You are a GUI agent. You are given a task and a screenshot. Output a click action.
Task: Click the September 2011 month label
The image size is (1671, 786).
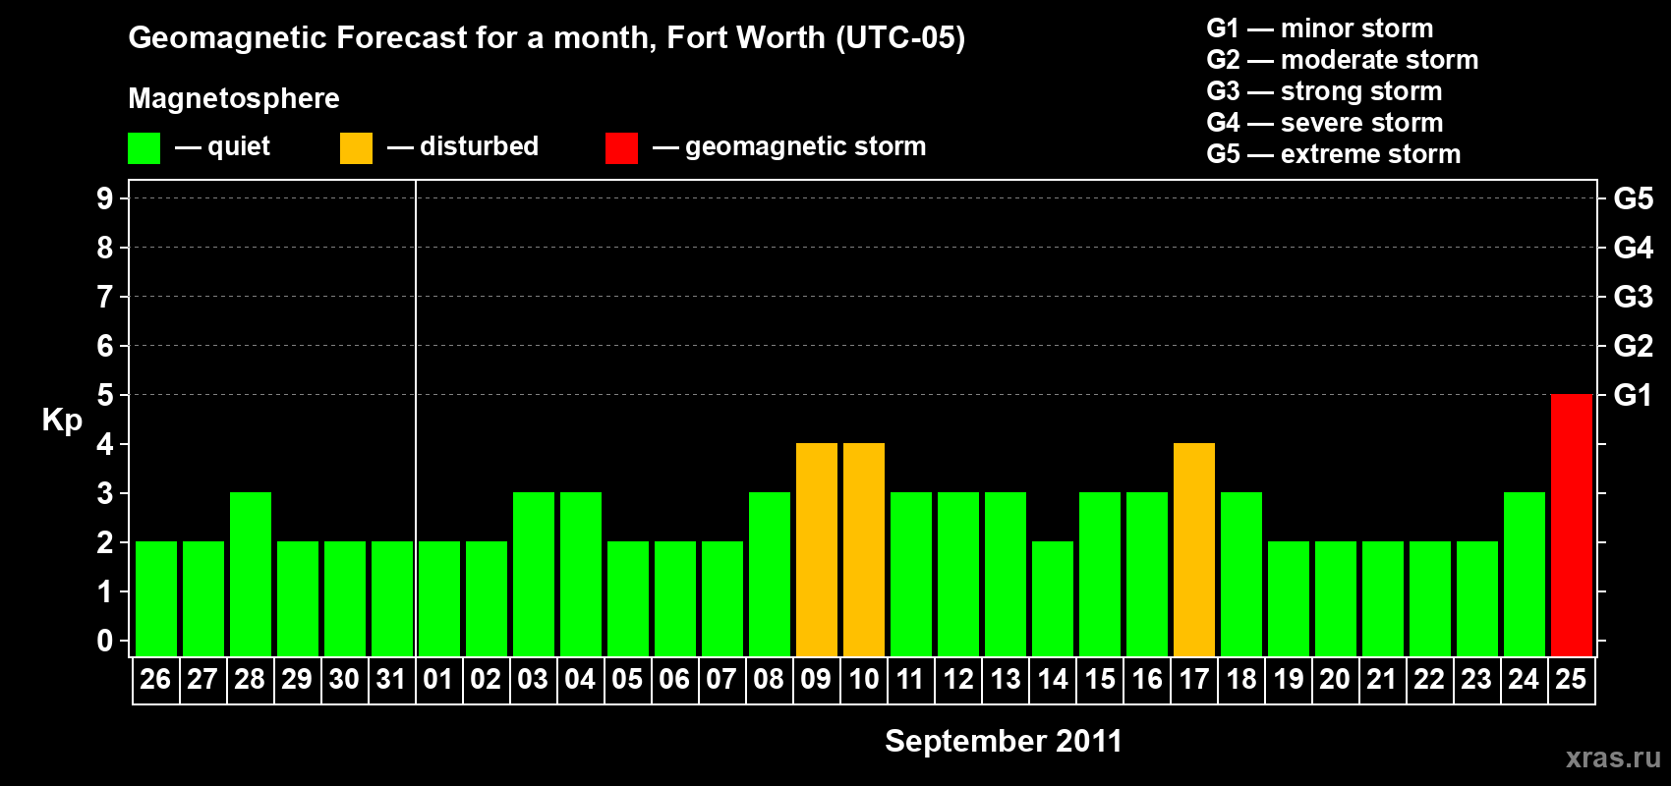tap(1004, 741)
